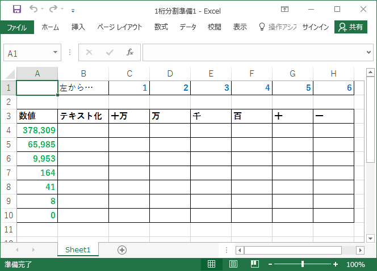Image resolution: width=377 pixels, height=271 pixels.
Task: Undo the last action
Action: click(33, 9)
